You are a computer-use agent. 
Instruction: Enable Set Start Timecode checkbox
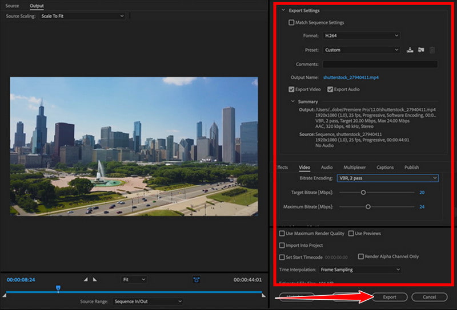coord(282,257)
